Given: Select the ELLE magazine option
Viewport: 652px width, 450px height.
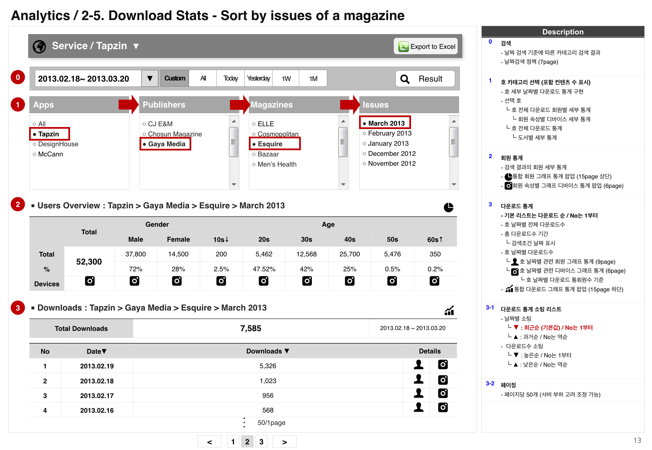Looking at the screenshot, I should [263, 124].
